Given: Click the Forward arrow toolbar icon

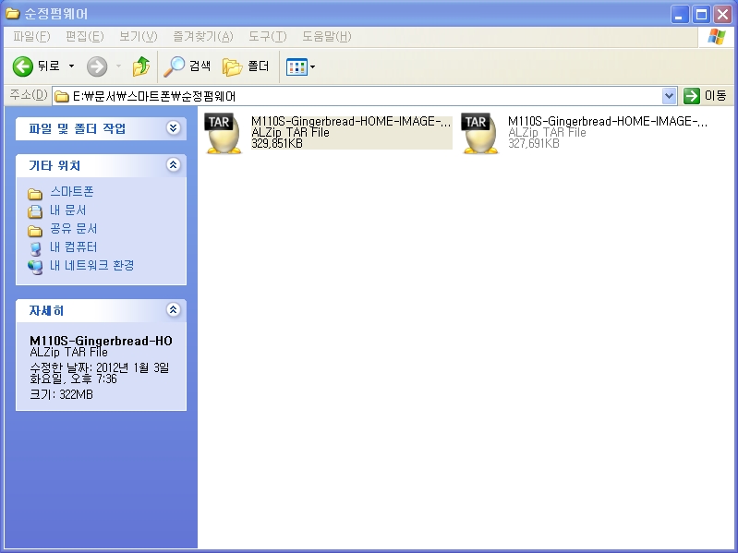Looking at the screenshot, I should point(97,66).
